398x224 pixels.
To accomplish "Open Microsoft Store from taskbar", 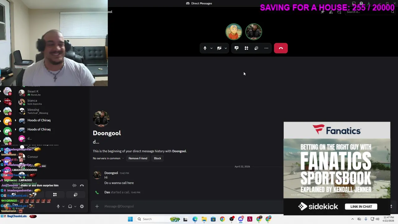I will click(213, 219).
